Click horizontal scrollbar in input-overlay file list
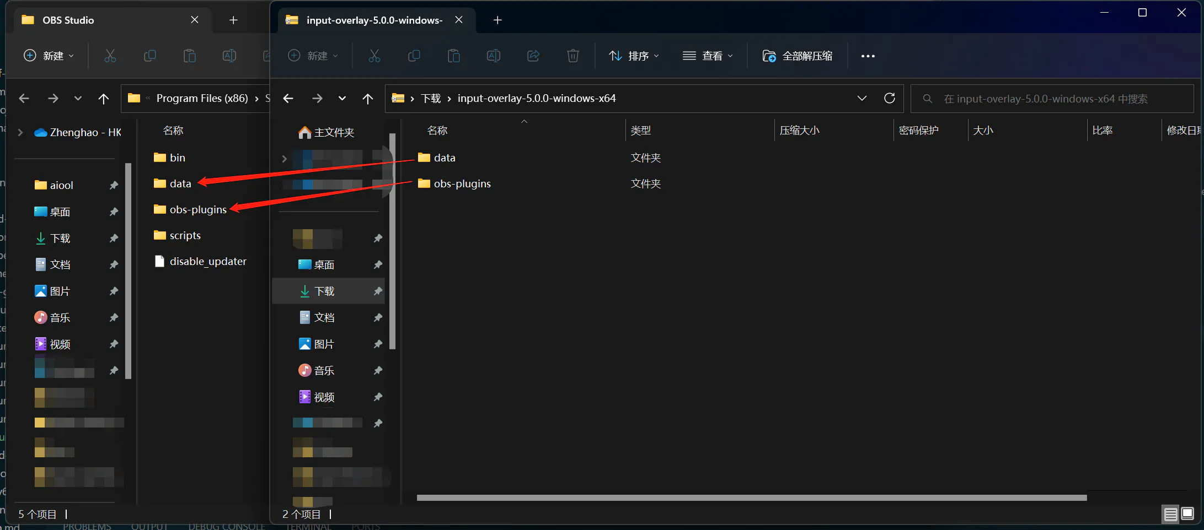The height and width of the screenshot is (530, 1204). [x=752, y=497]
